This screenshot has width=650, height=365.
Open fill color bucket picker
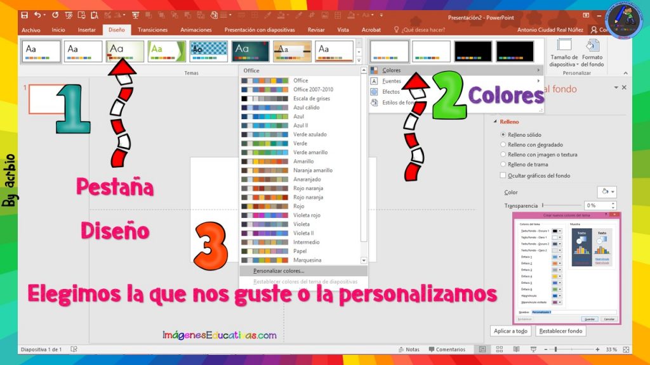pyautogui.click(x=607, y=191)
